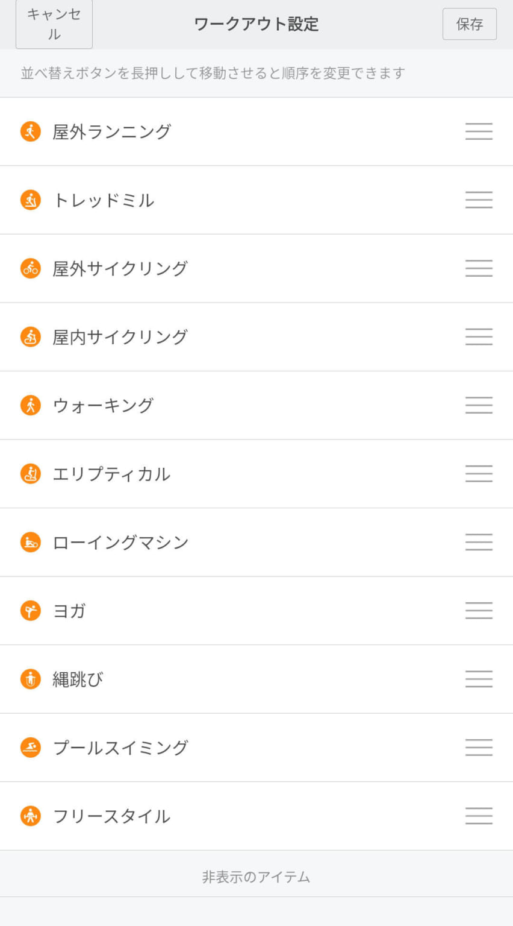This screenshot has width=513, height=926.
Task: Tap the 縄跳び jump rope icon
Action: tap(31, 679)
